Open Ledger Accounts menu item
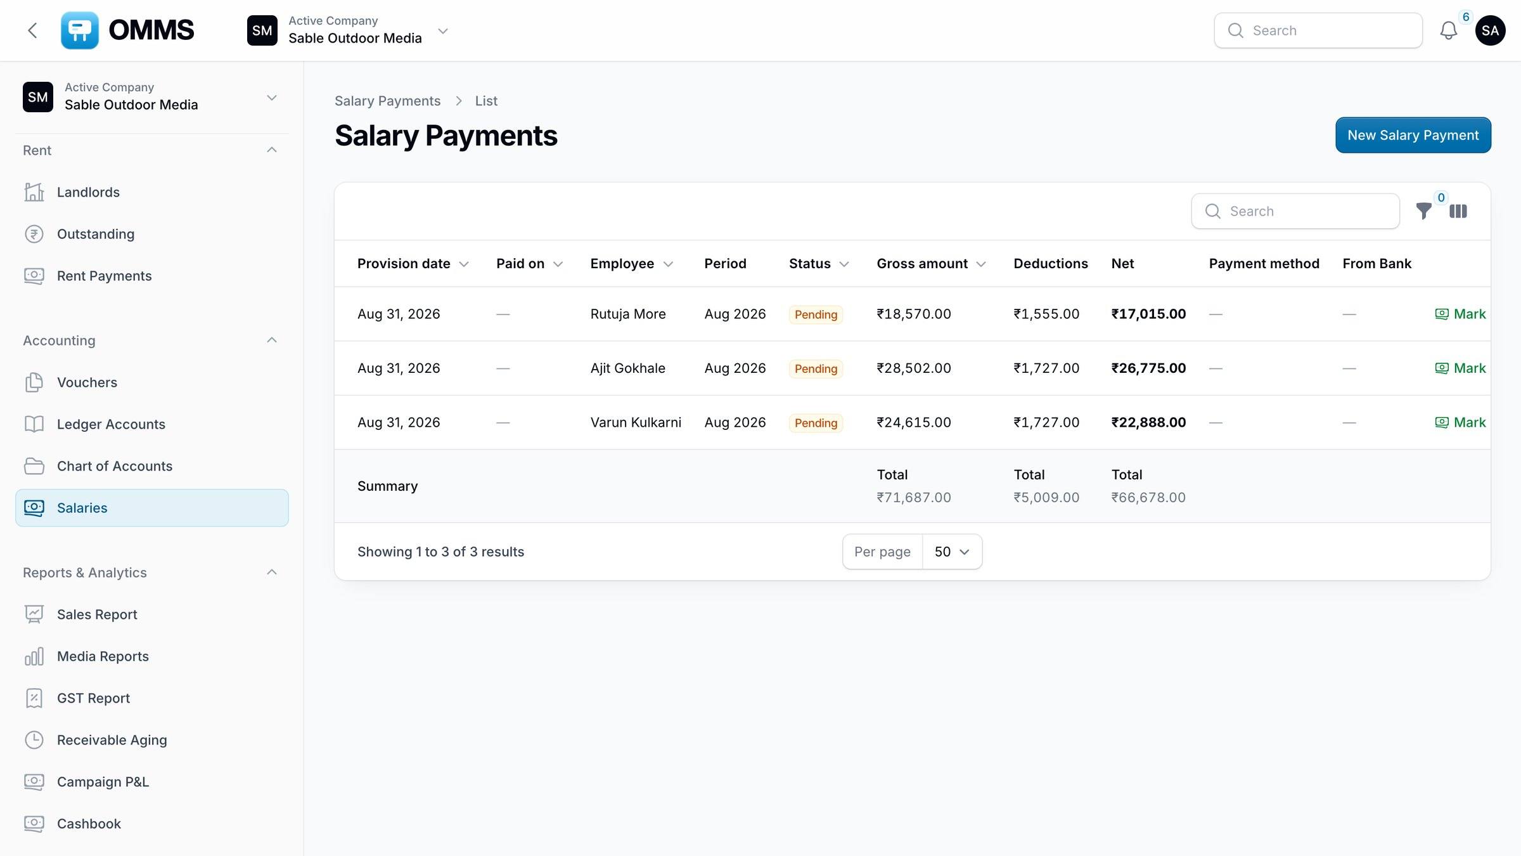Viewport: 1521px width, 856px height. (x=152, y=424)
